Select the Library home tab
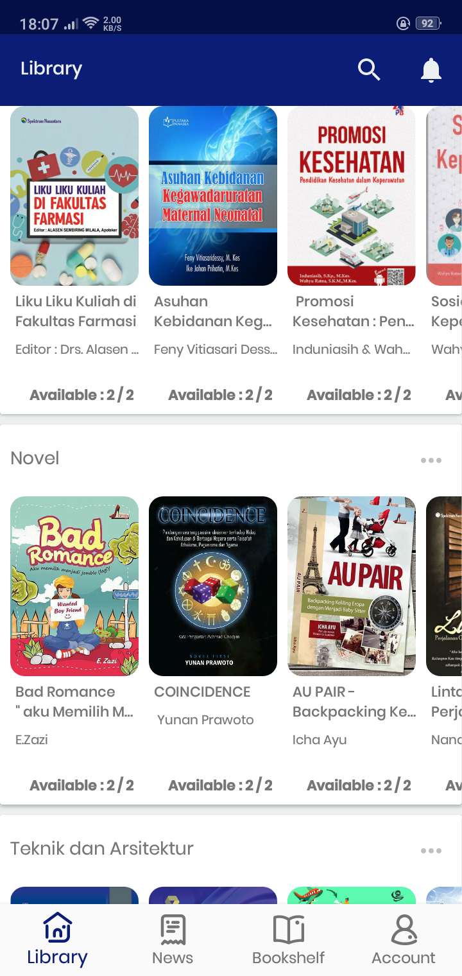This screenshot has height=976, width=462. (x=57, y=939)
